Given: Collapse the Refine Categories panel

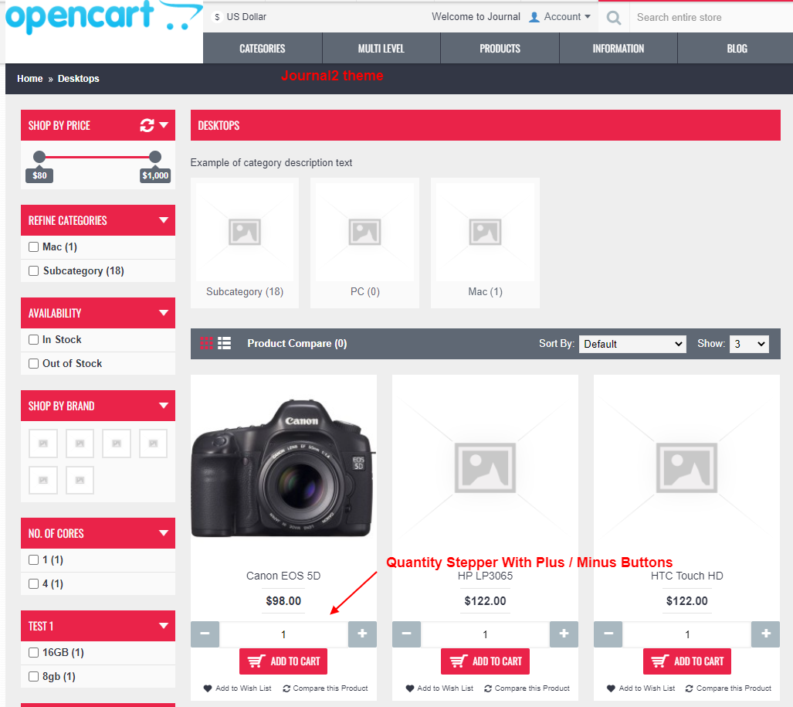Looking at the screenshot, I should coord(164,219).
